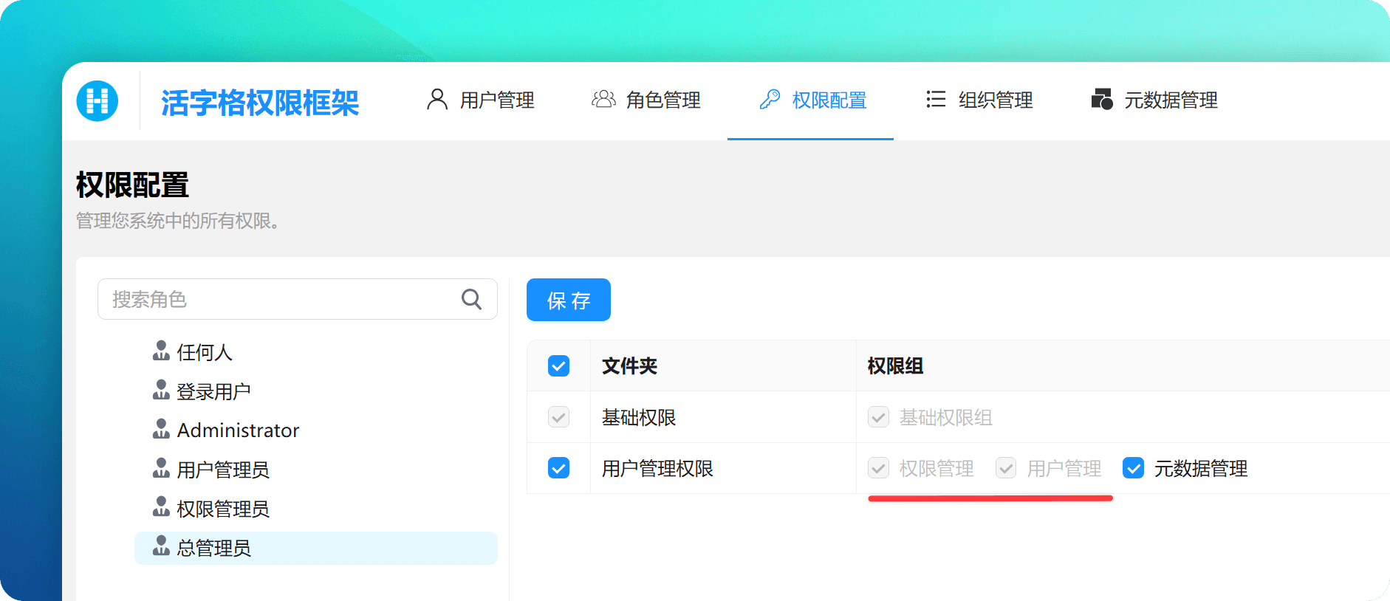Click the 管理您系统中的所有权限 subtitle
Screen dimensions: 1390x601
(x=178, y=221)
